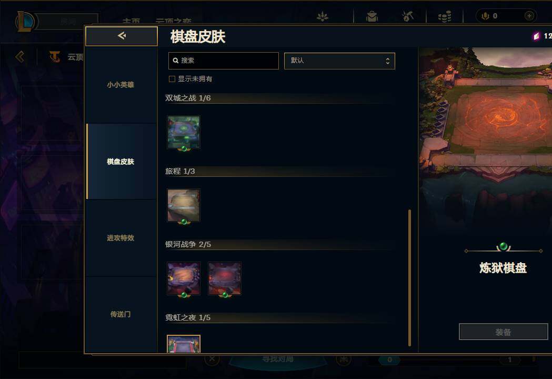Click the Teamfight Tactics logo icon
This screenshot has height=379, width=552.
pos(55,56)
